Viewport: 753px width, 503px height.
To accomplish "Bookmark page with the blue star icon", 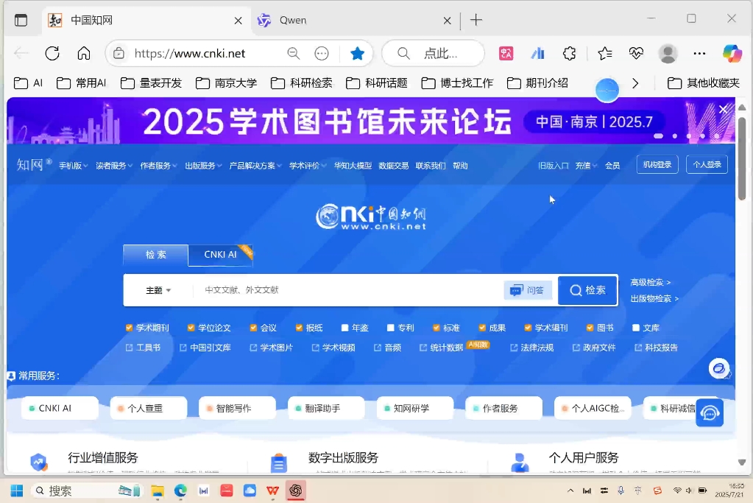I will pos(357,53).
